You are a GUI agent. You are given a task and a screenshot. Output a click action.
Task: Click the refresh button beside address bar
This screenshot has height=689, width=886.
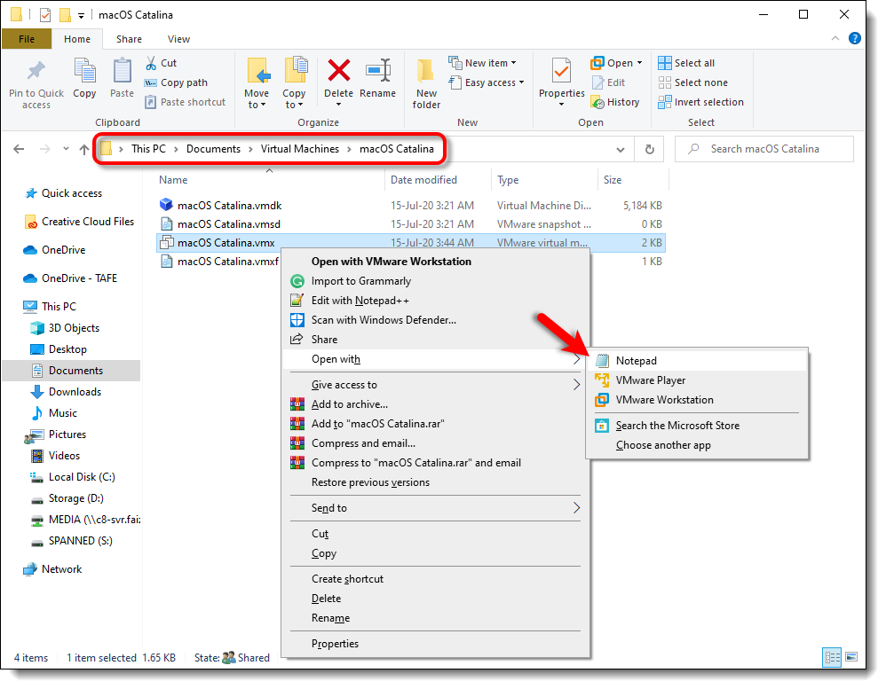click(x=650, y=149)
